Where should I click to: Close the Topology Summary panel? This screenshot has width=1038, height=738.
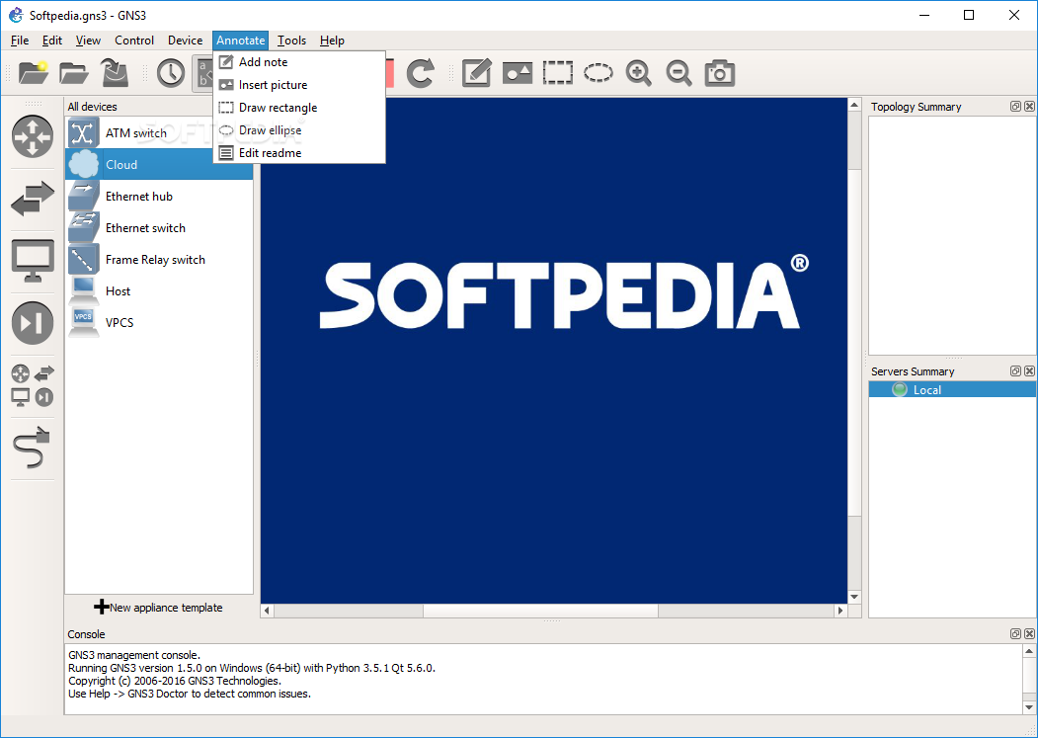[x=1029, y=107]
